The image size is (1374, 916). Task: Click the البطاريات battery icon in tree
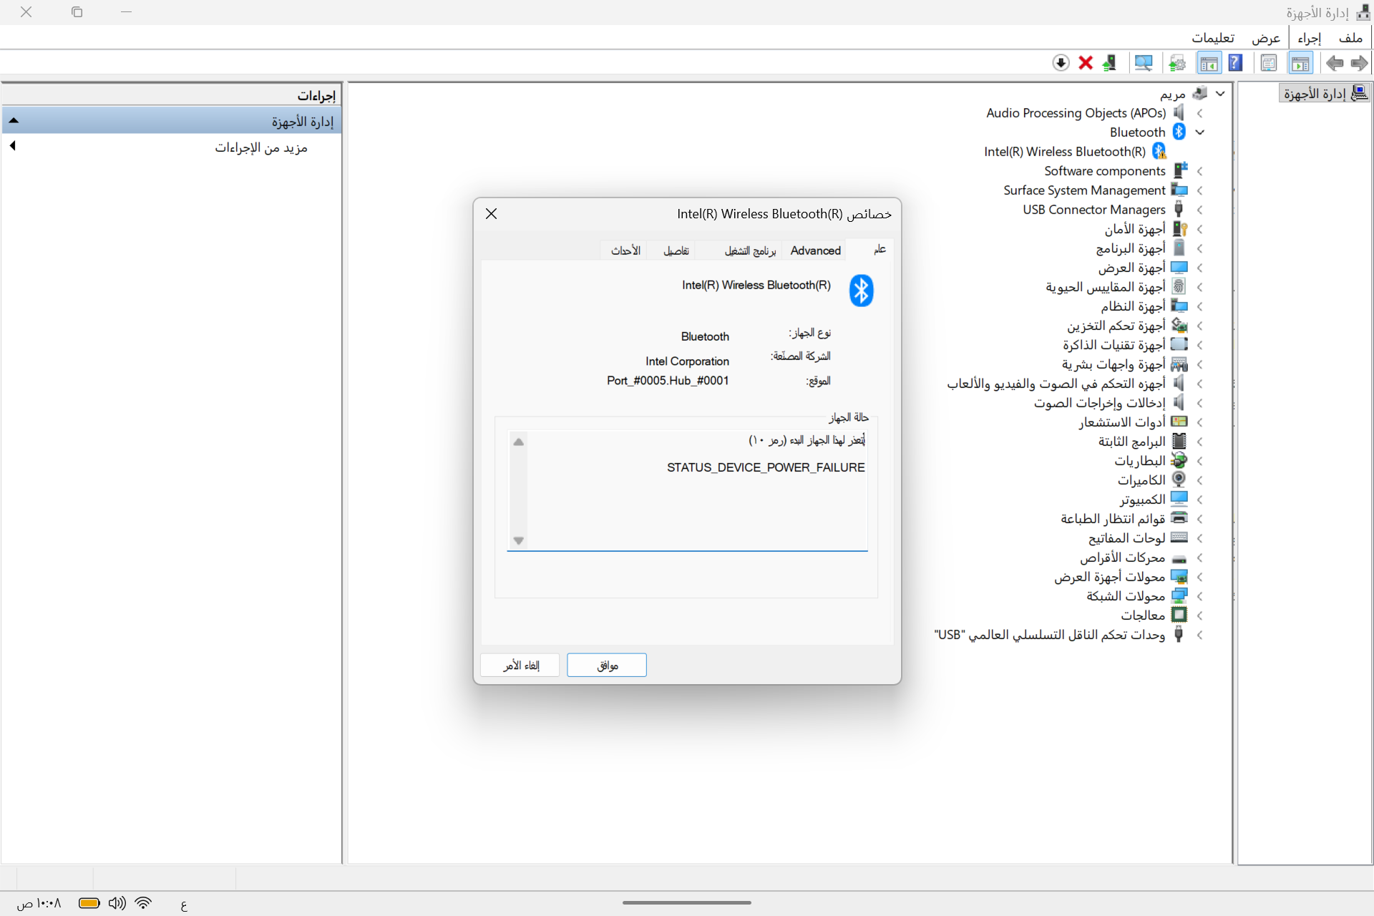click(x=1179, y=460)
